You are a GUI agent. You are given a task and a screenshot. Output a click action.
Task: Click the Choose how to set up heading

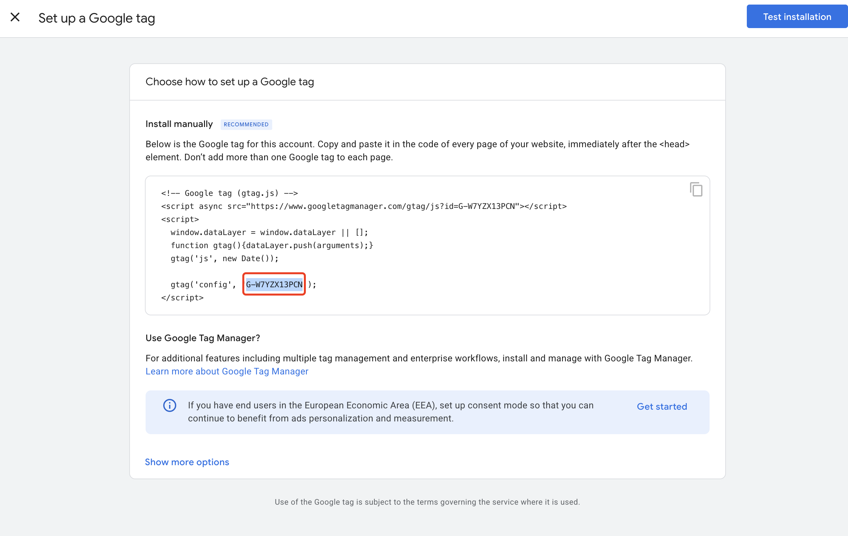[x=229, y=82]
